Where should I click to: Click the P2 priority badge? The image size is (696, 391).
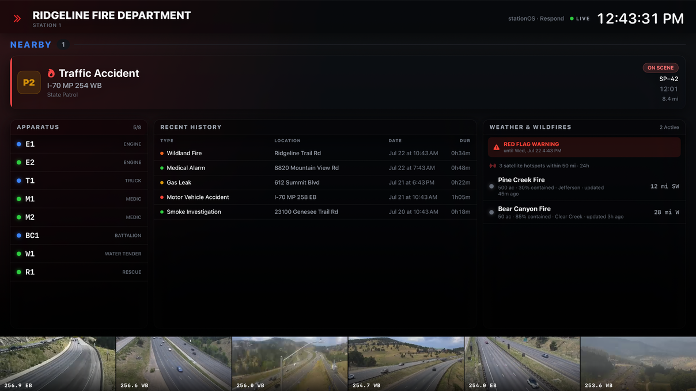point(29,82)
